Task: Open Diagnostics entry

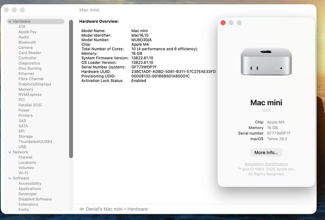Action: [x=29, y=63]
